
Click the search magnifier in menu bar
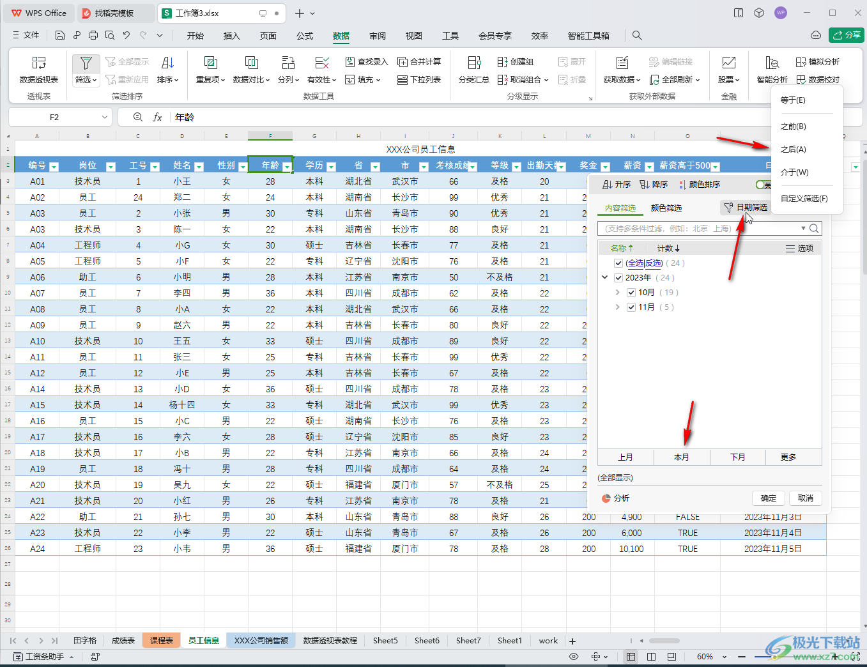(x=637, y=35)
